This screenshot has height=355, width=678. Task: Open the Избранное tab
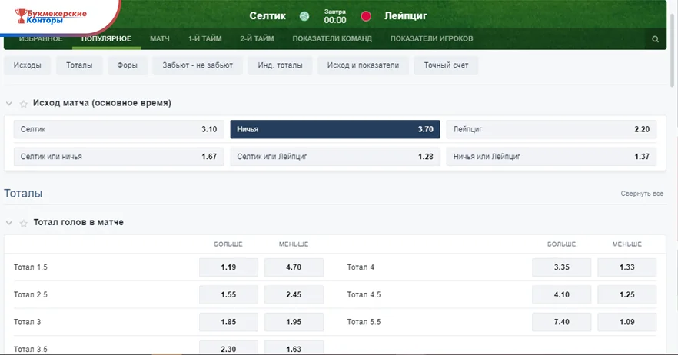tap(41, 38)
